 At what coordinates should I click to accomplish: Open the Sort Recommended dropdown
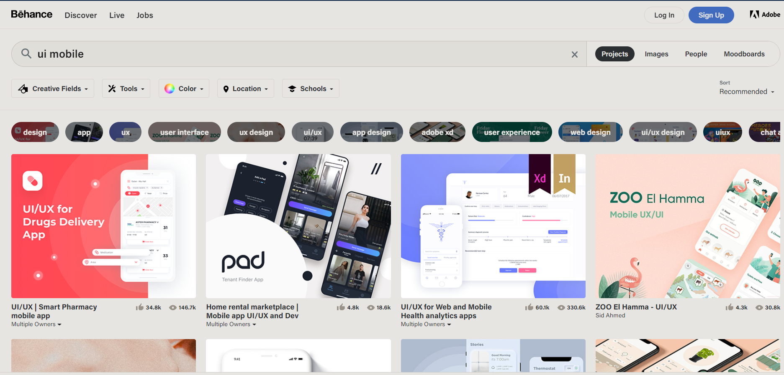coord(747,91)
